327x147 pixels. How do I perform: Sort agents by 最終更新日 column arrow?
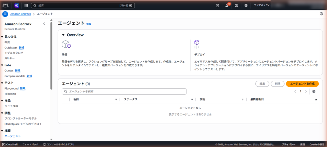(x=316, y=99)
